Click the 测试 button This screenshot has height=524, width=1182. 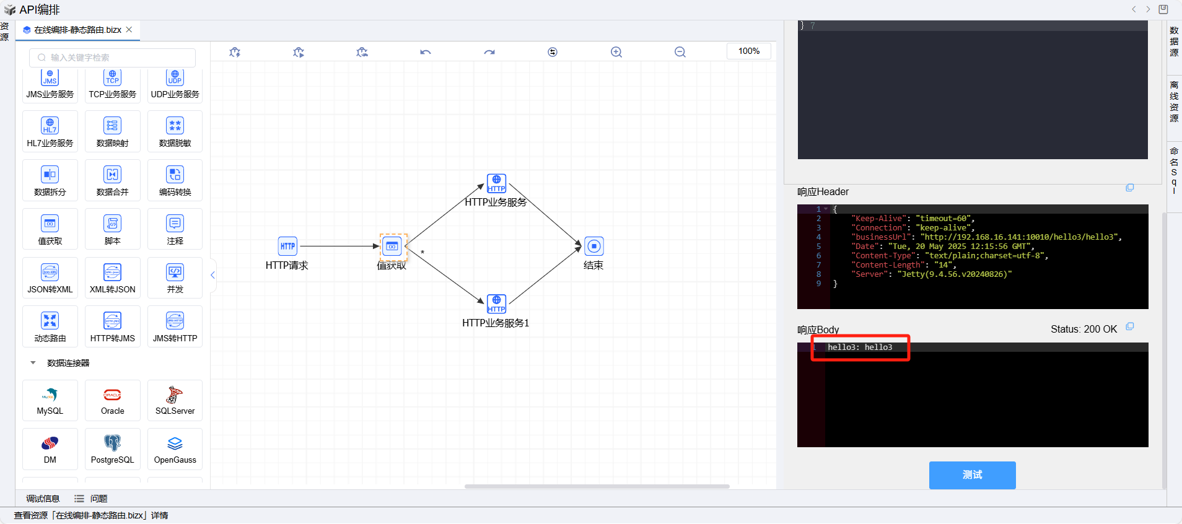972,475
